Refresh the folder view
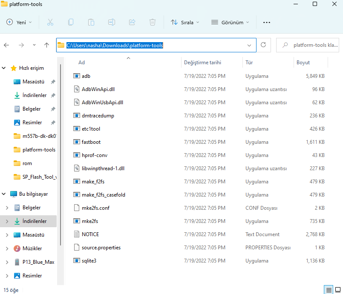 pyautogui.click(x=263, y=45)
